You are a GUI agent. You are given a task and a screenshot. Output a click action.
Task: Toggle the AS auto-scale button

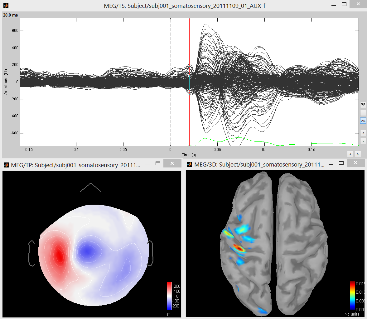point(363,121)
